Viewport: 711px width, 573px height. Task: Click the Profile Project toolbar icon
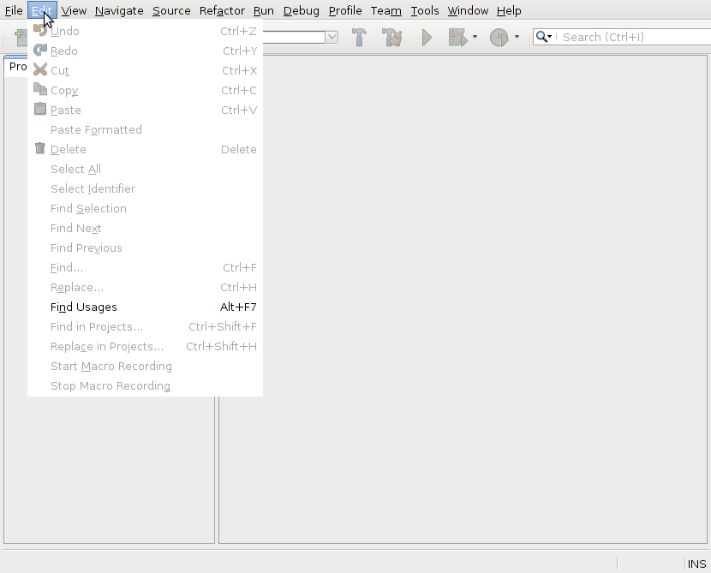pyautogui.click(x=499, y=37)
